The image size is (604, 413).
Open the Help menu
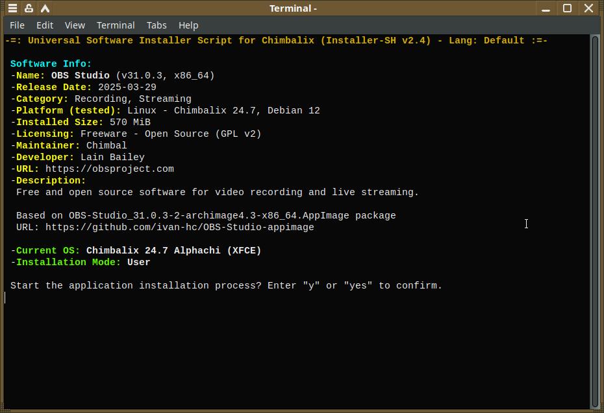pyautogui.click(x=188, y=25)
